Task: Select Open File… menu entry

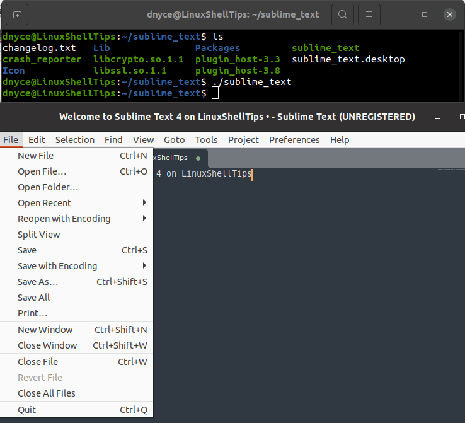Action: [76, 171]
